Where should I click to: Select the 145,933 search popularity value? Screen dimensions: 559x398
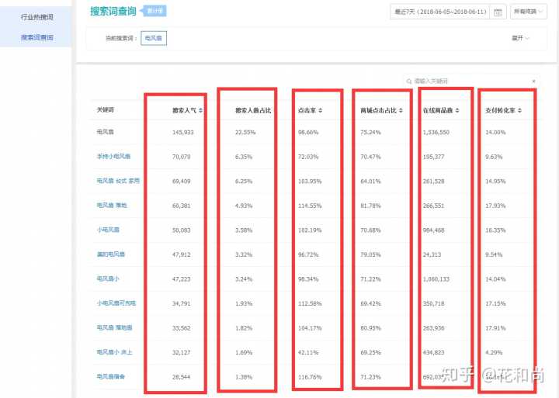tap(183, 132)
